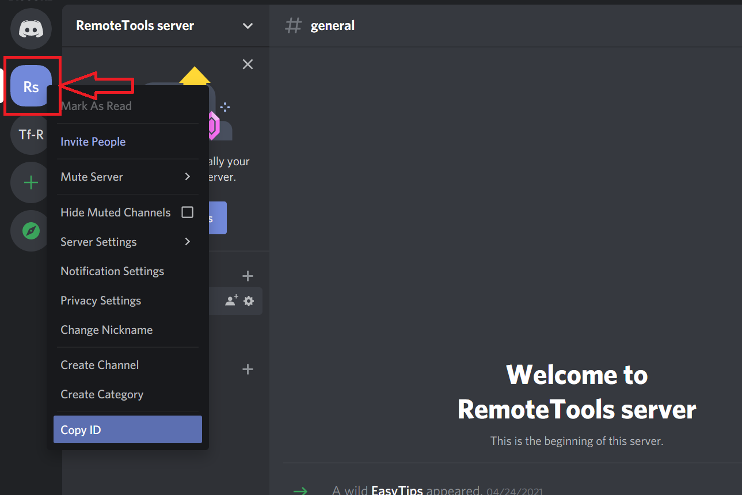Open the channel edit gear icon
Viewport: 742px width, 495px height.
coord(249,300)
